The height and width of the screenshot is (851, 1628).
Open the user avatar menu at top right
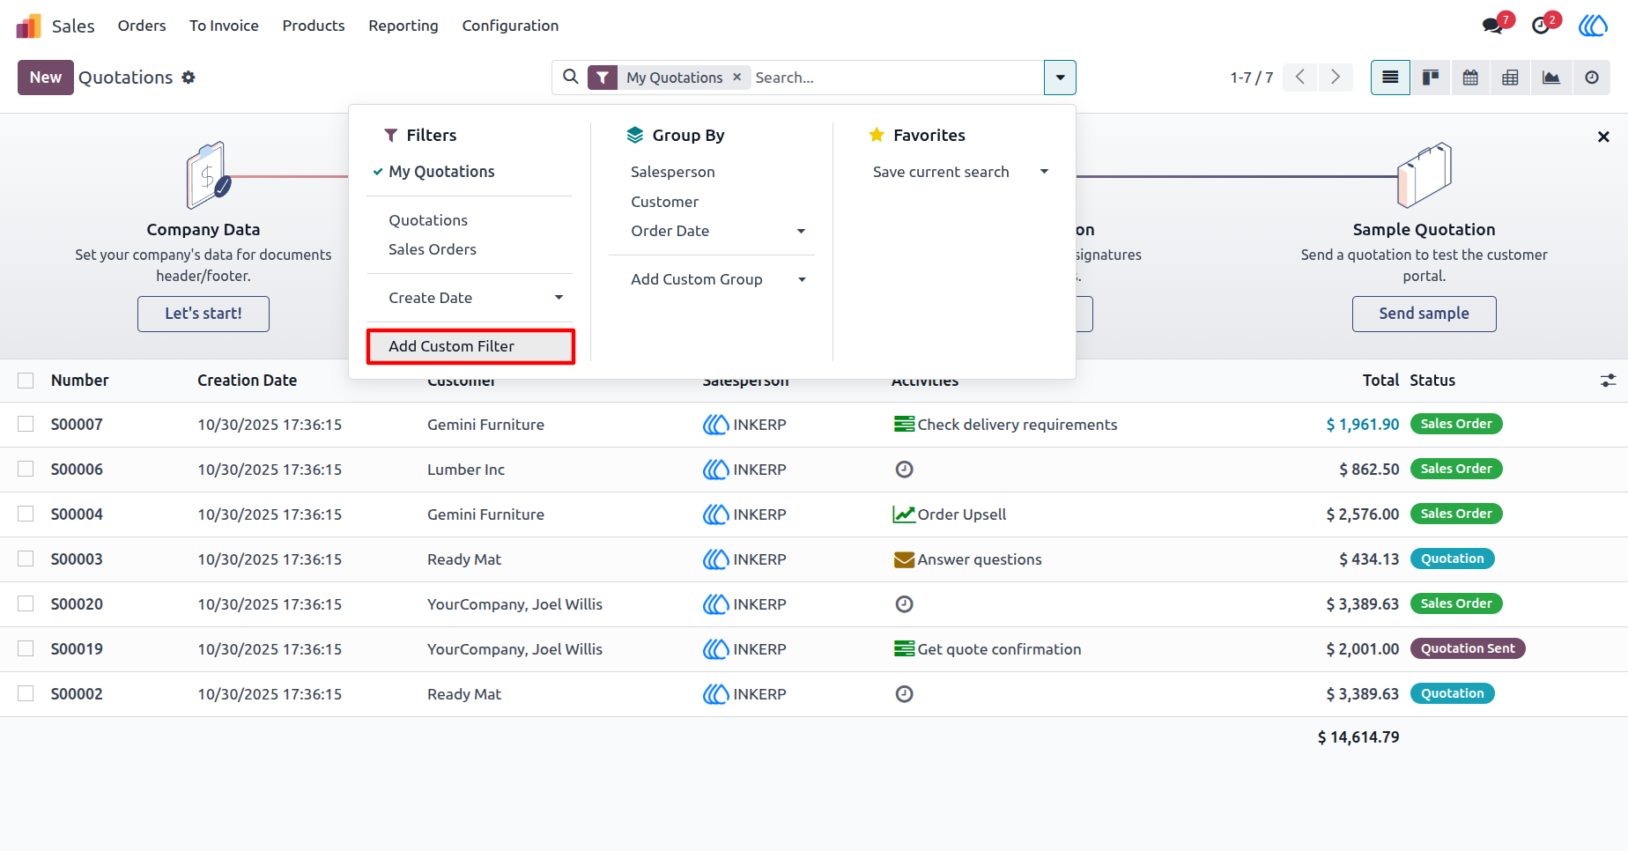tap(1593, 26)
